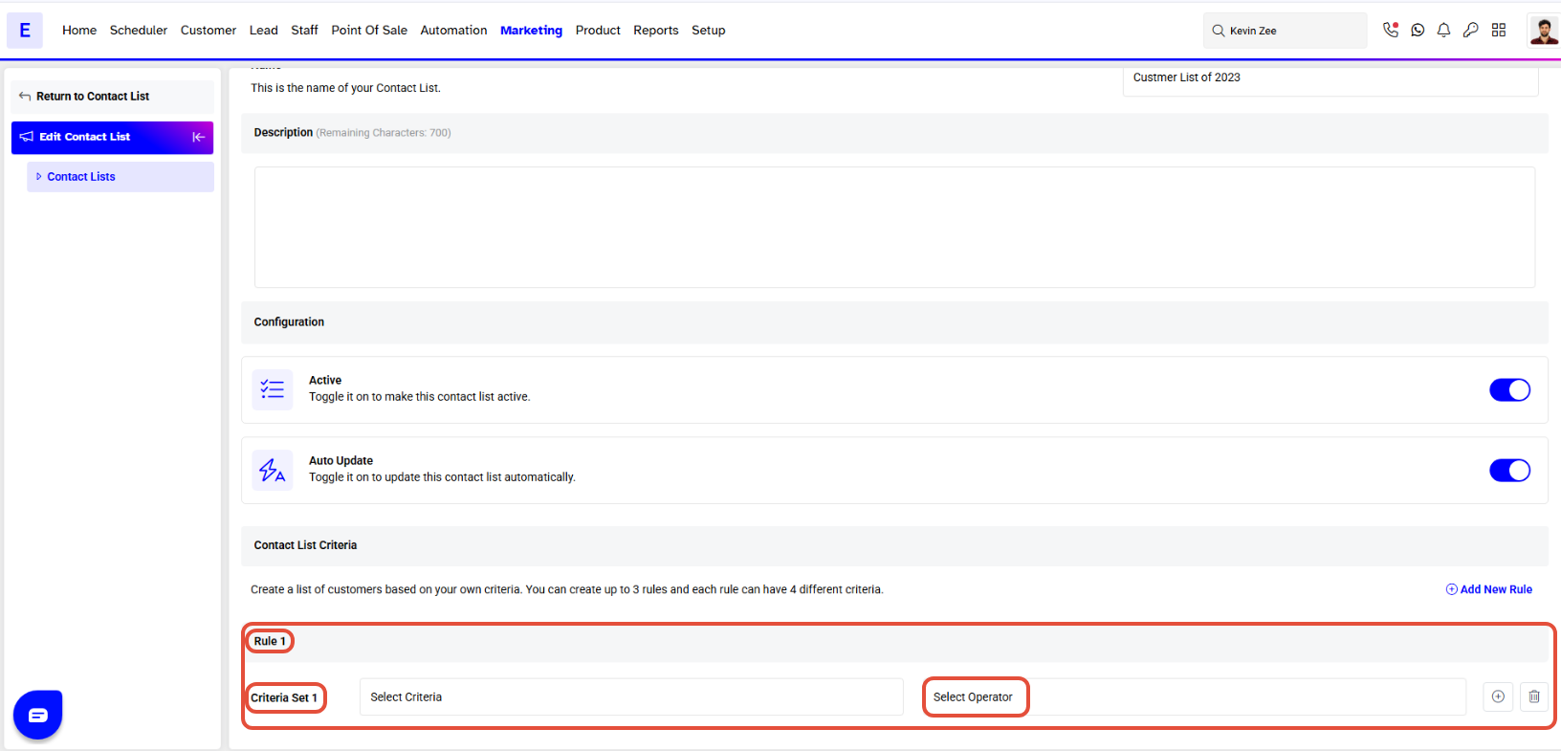Open the Point Of Sale menu
The width and height of the screenshot is (1561, 751).
pyautogui.click(x=369, y=31)
